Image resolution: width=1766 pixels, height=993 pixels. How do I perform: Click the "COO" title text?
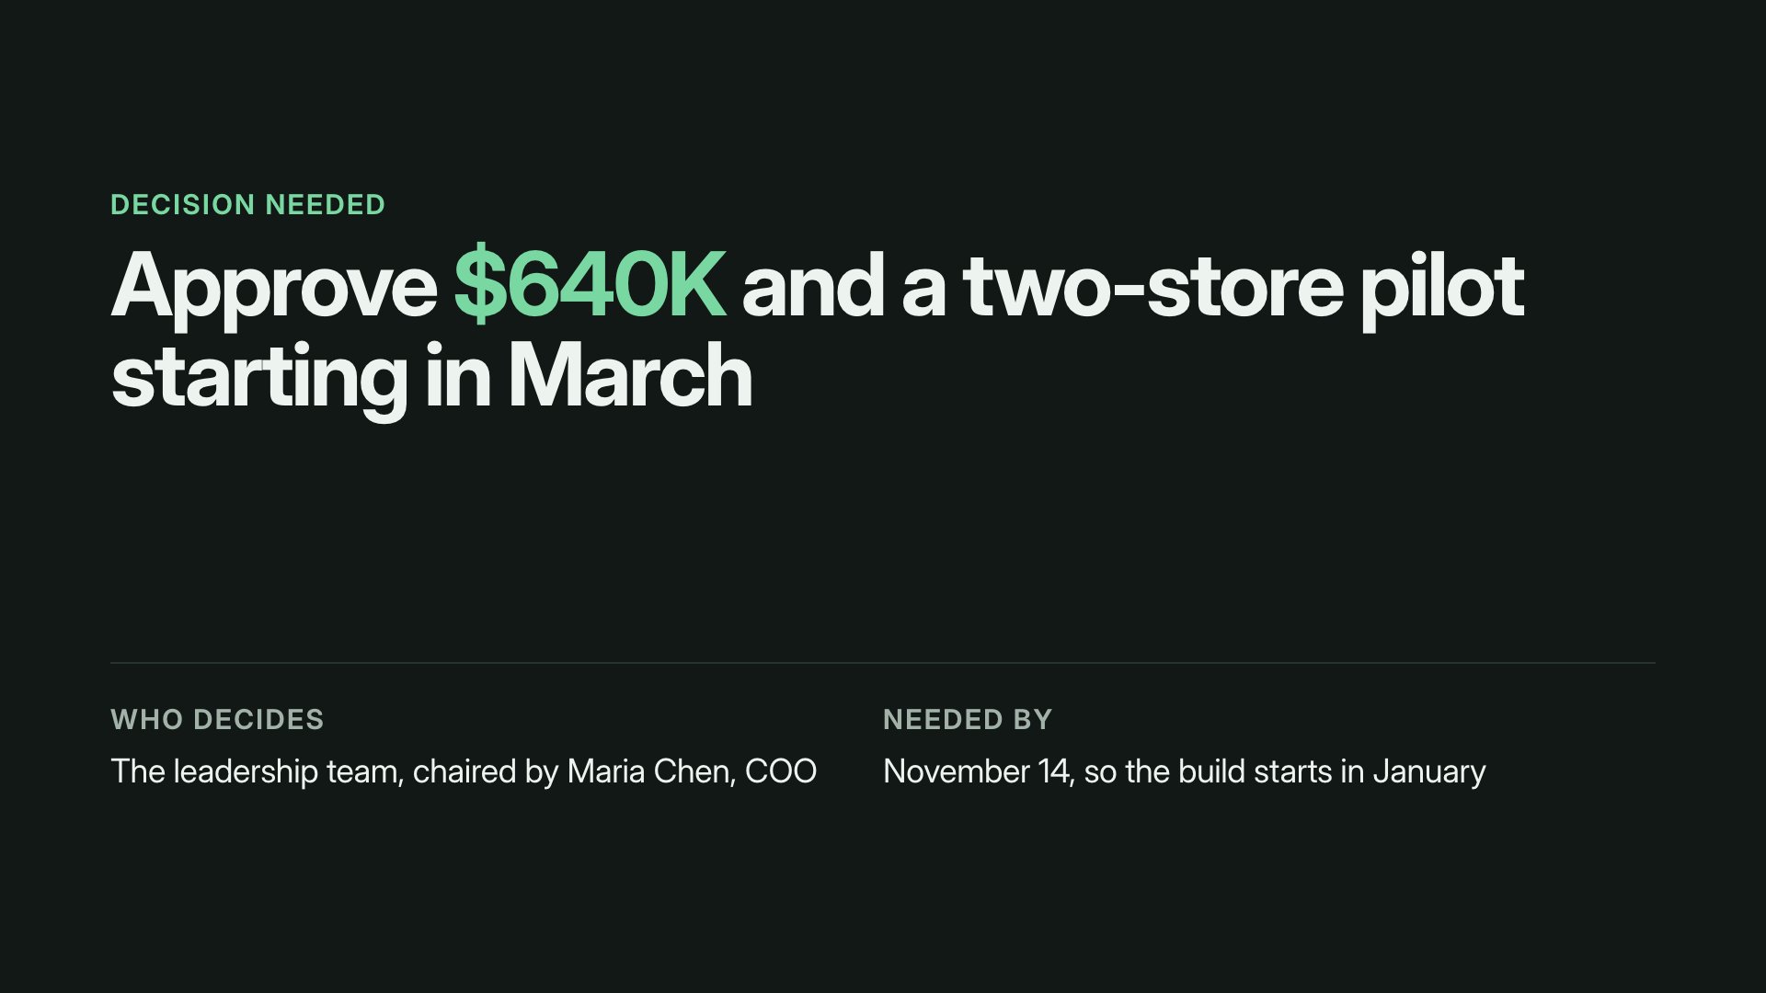[x=781, y=771]
